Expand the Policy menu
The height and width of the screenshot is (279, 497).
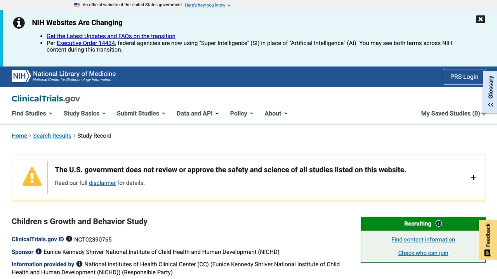pyautogui.click(x=242, y=114)
